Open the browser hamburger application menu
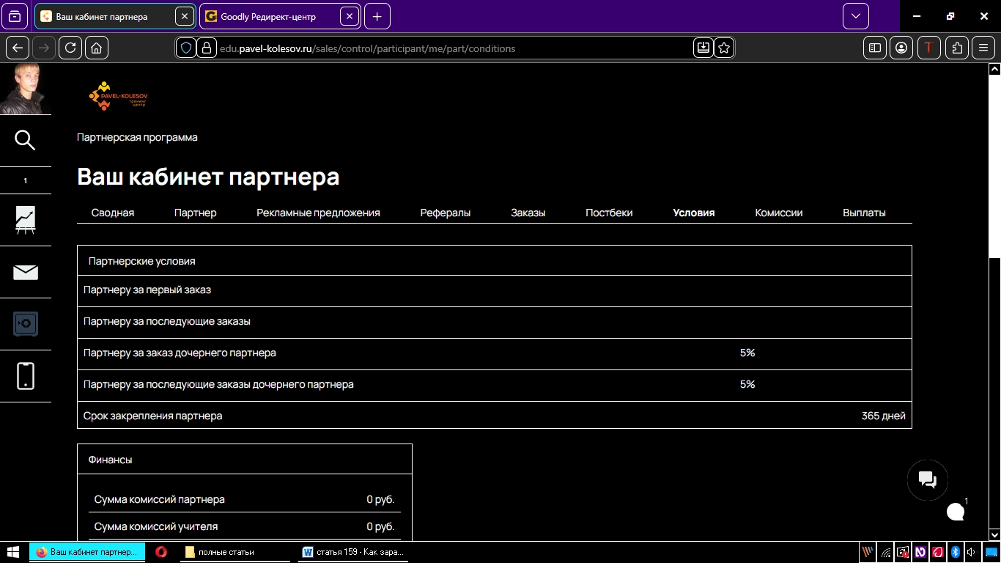Screen dimensions: 1001x563 coord(983,48)
